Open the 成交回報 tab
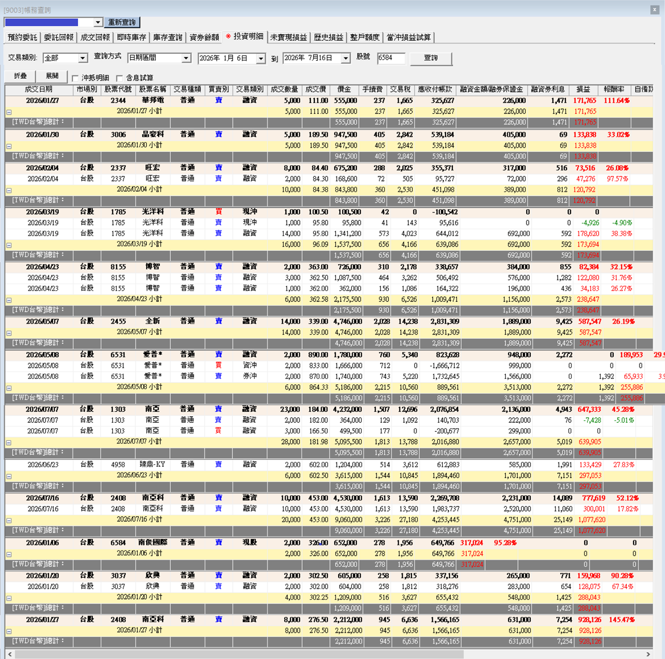This screenshot has height=659, width=665. click(x=95, y=37)
